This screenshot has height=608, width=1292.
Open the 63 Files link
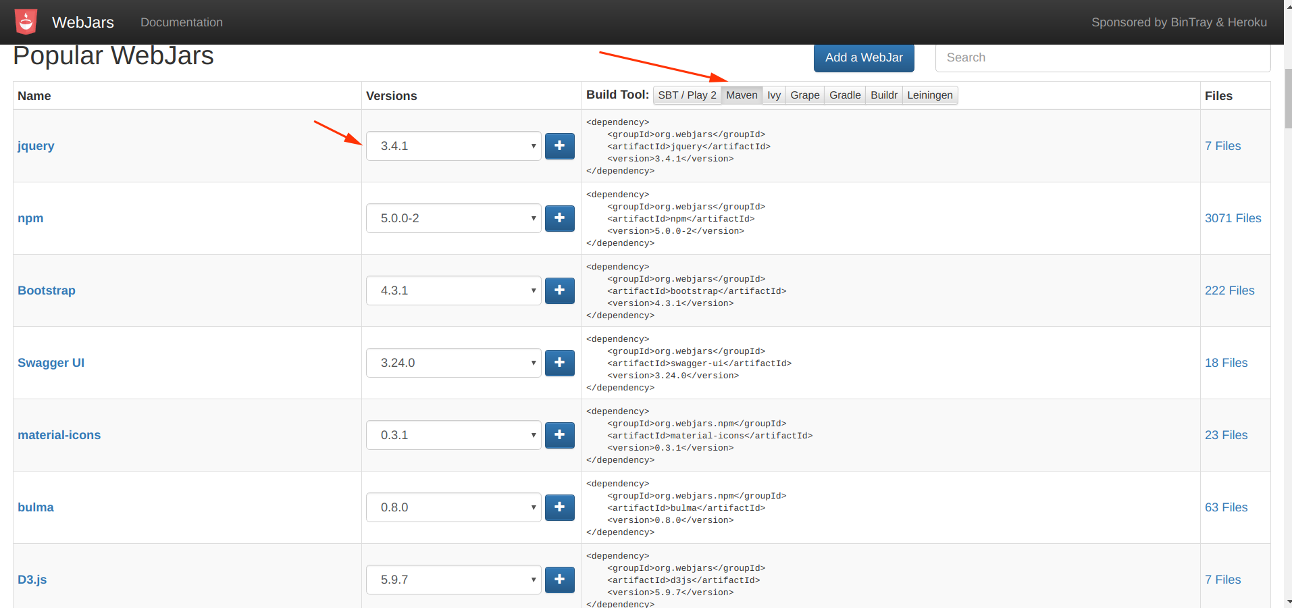point(1226,507)
